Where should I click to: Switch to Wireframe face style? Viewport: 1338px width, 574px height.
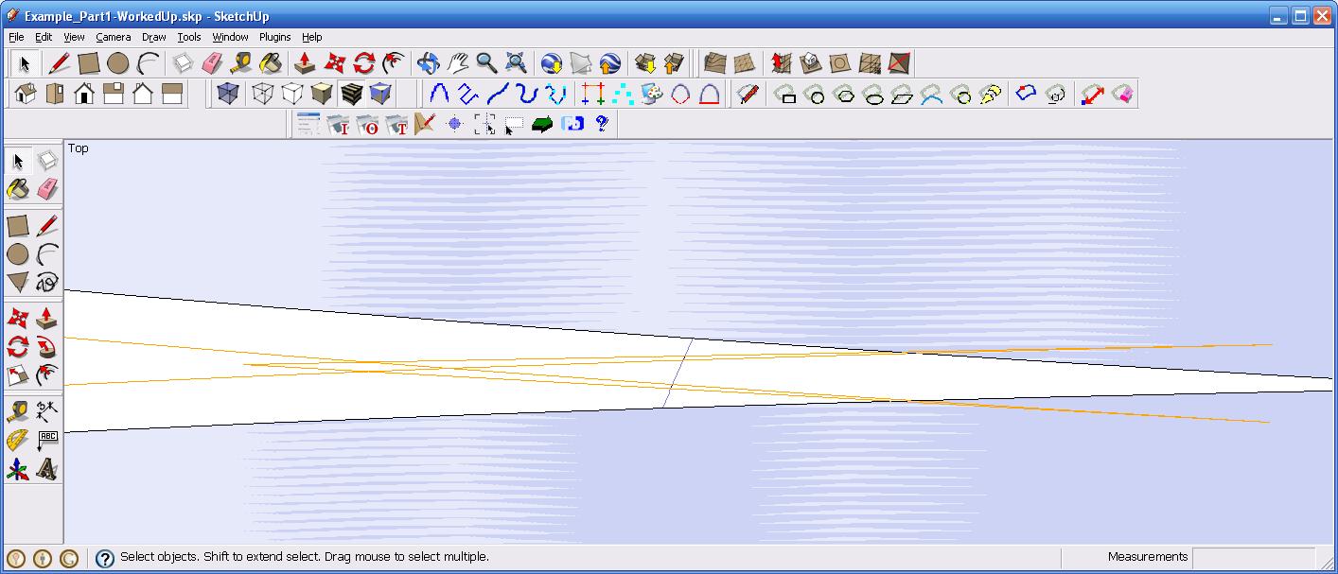tap(263, 94)
